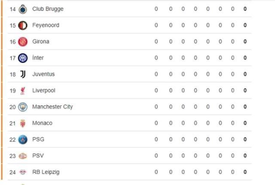Click rank number 21 beside Monaco

click(12, 123)
